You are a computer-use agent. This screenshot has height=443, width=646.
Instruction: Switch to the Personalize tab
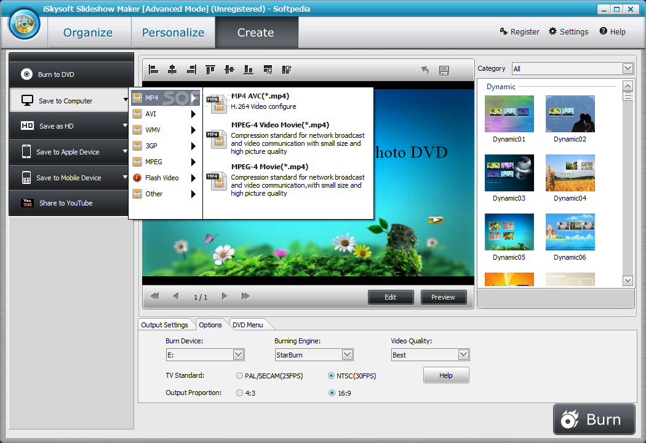pyautogui.click(x=173, y=33)
